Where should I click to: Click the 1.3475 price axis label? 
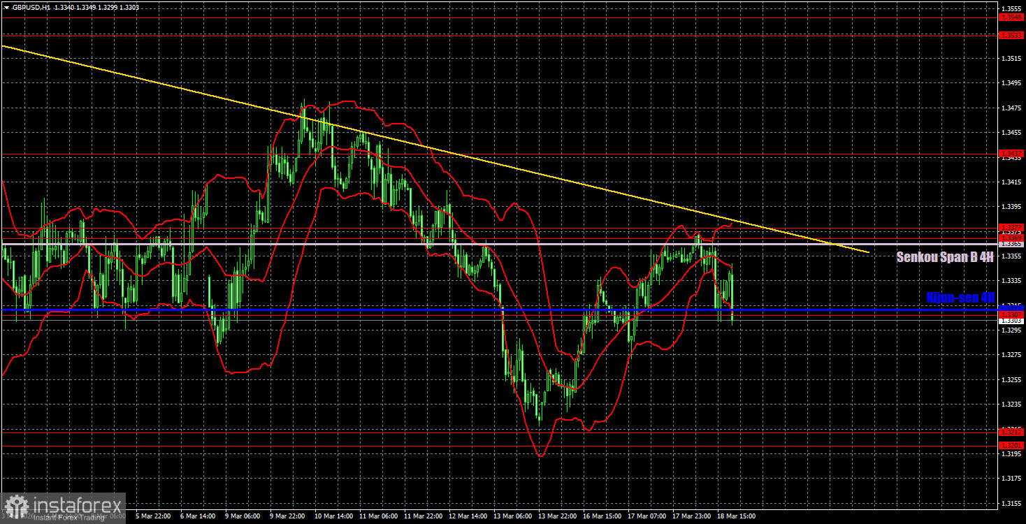point(1011,108)
